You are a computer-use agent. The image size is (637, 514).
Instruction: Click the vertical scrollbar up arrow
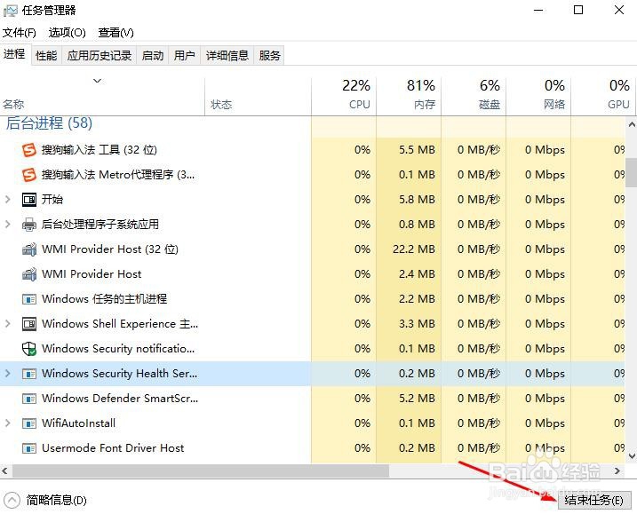(x=632, y=124)
